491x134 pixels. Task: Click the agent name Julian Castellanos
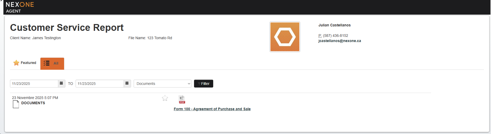point(334,25)
